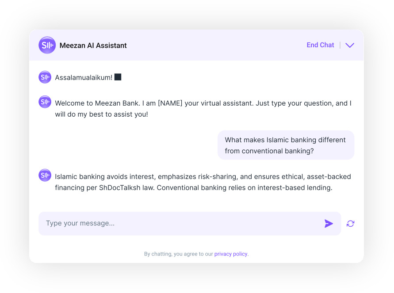This screenshot has height=293, width=394.
Task: Click the divider between End Chat and the chevron
Action: (x=340, y=45)
